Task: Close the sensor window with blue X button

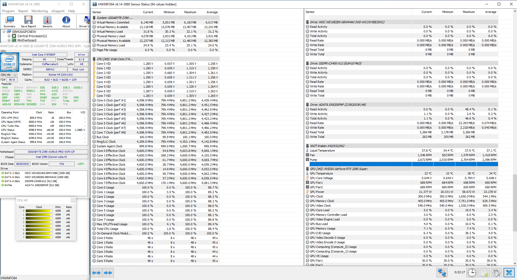Action: coord(509,273)
